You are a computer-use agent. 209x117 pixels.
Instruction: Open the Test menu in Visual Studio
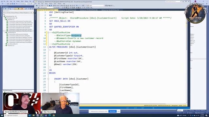coord(30,1)
